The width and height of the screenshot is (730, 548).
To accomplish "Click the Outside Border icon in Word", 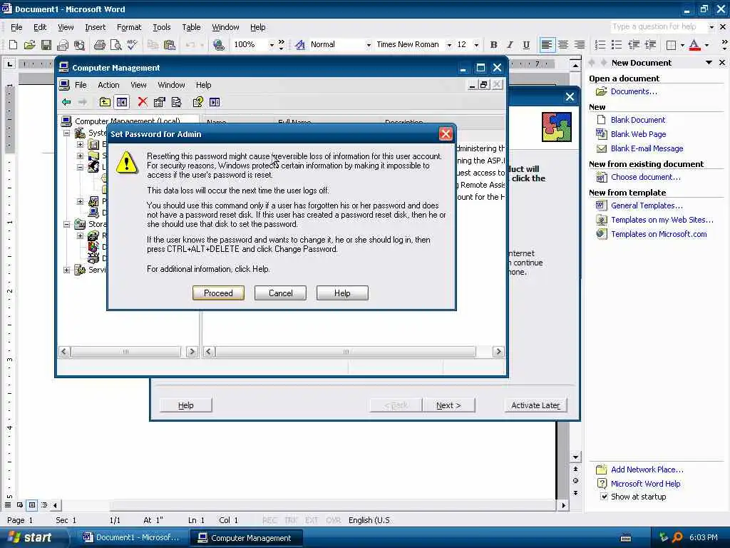I will [671, 45].
